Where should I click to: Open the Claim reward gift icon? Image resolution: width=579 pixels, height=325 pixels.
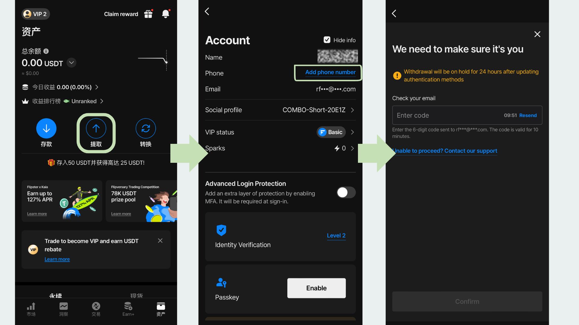click(x=148, y=14)
